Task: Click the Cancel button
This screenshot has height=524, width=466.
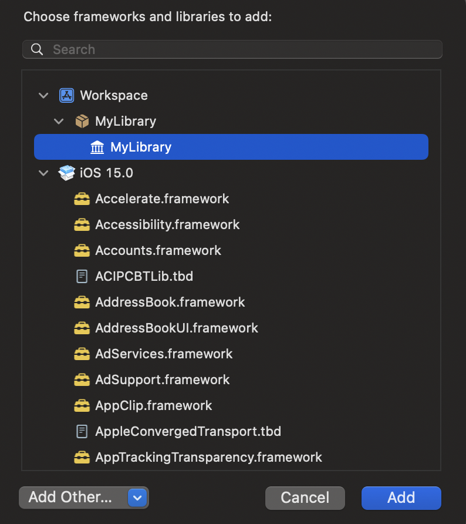Action: pyautogui.click(x=305, y=498)
